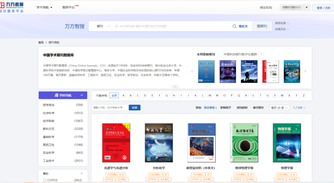
Task: Sort by 被引频次
Action: coord(258,108)
